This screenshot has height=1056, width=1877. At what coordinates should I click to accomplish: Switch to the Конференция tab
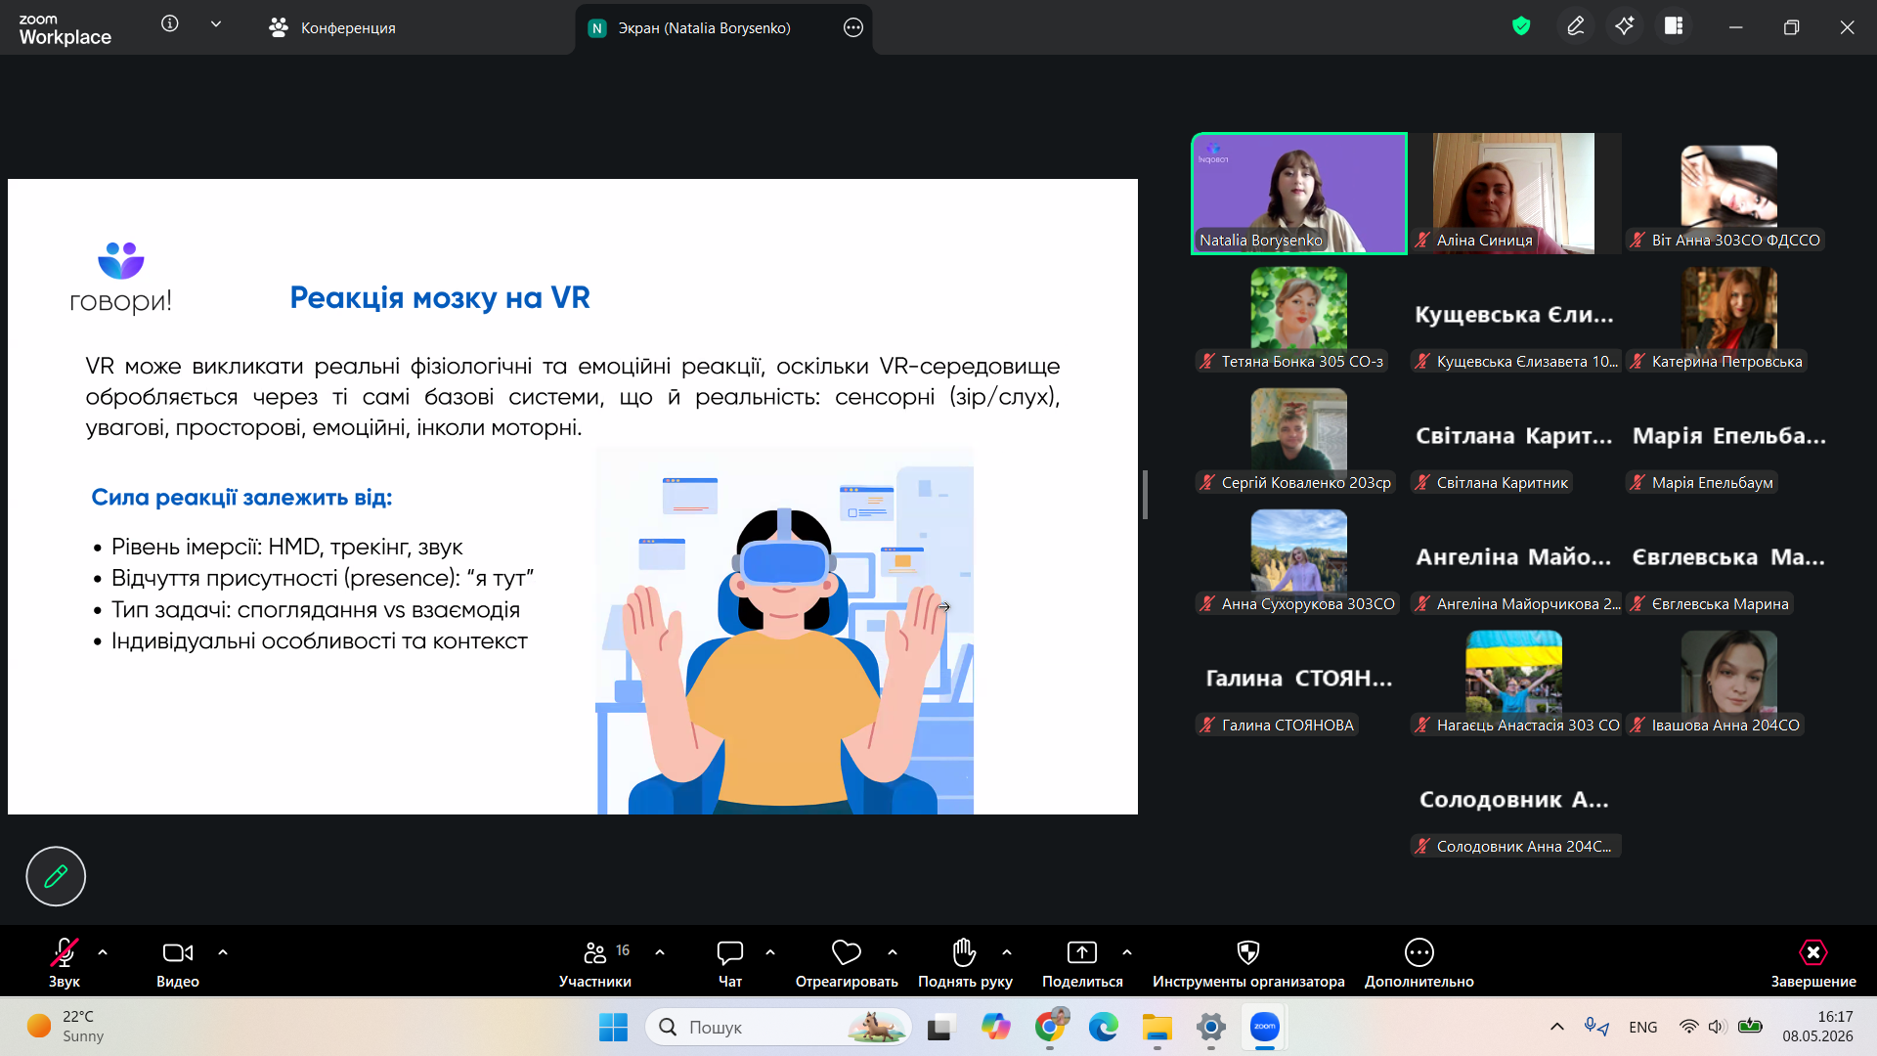pyautogui.click(x=332, y=27)
